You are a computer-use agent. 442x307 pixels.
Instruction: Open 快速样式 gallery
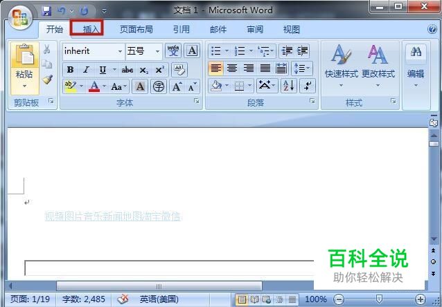click(x=342, y=65)
